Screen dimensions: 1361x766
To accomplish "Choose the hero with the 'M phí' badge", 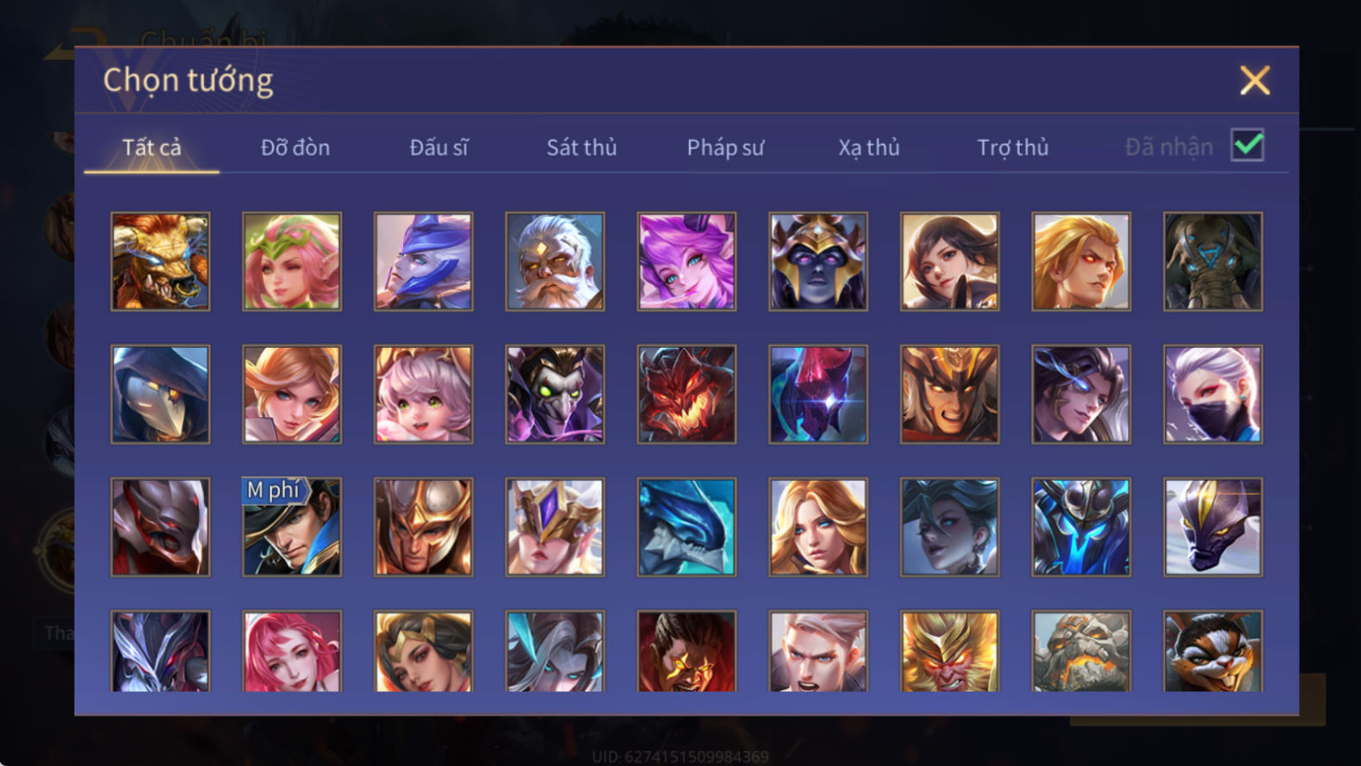I will [x=292, y=527].
